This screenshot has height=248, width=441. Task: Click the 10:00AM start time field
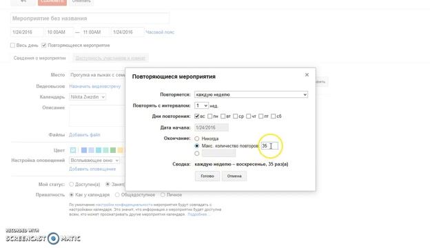[x=59, y=32]
